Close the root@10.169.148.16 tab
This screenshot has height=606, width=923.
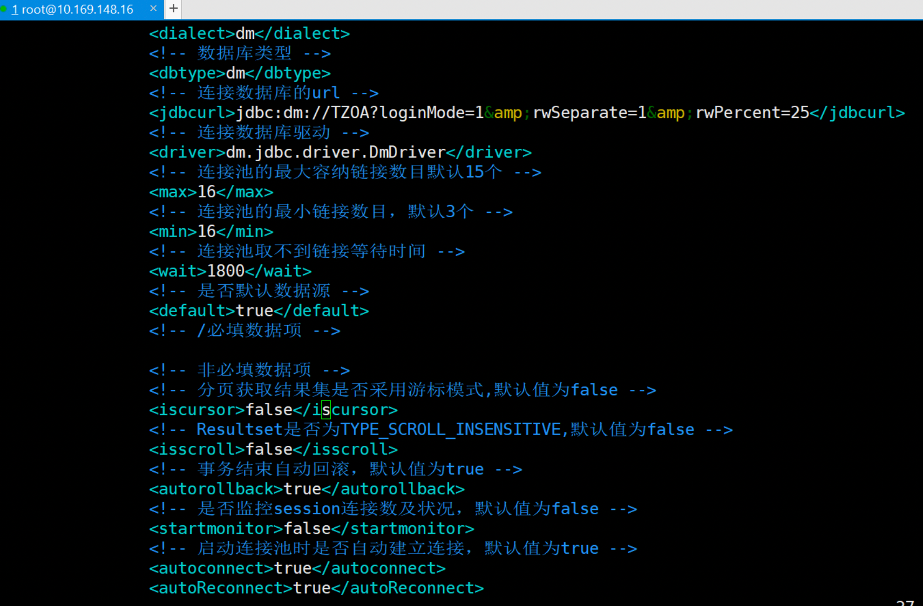point(153,9)
